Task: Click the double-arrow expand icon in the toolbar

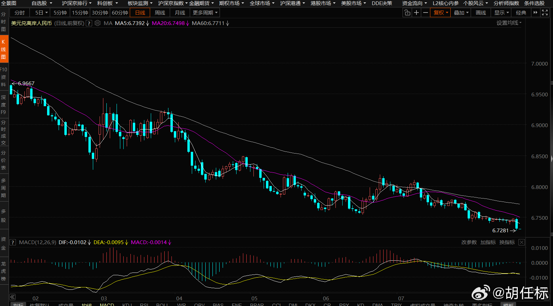Action: click(x=535, y=13)
